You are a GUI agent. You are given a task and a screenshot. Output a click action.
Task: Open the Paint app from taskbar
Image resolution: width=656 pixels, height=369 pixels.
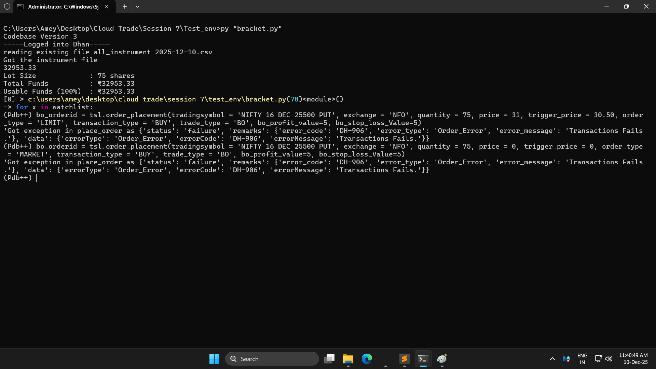pyautogui.click(x=442, y=359)
